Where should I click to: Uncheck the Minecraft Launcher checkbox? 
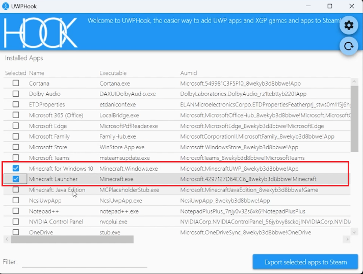16,179
